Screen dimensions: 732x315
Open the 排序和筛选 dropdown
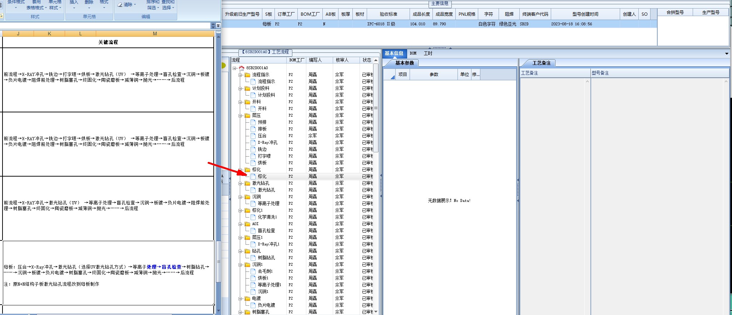pos(153,5)
